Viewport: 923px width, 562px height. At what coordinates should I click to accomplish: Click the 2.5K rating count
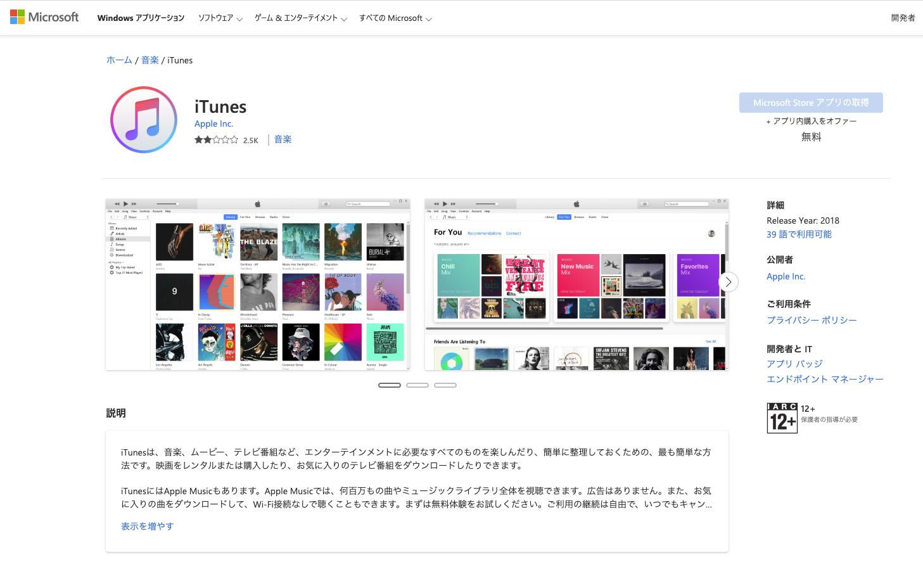coord(251,141)
